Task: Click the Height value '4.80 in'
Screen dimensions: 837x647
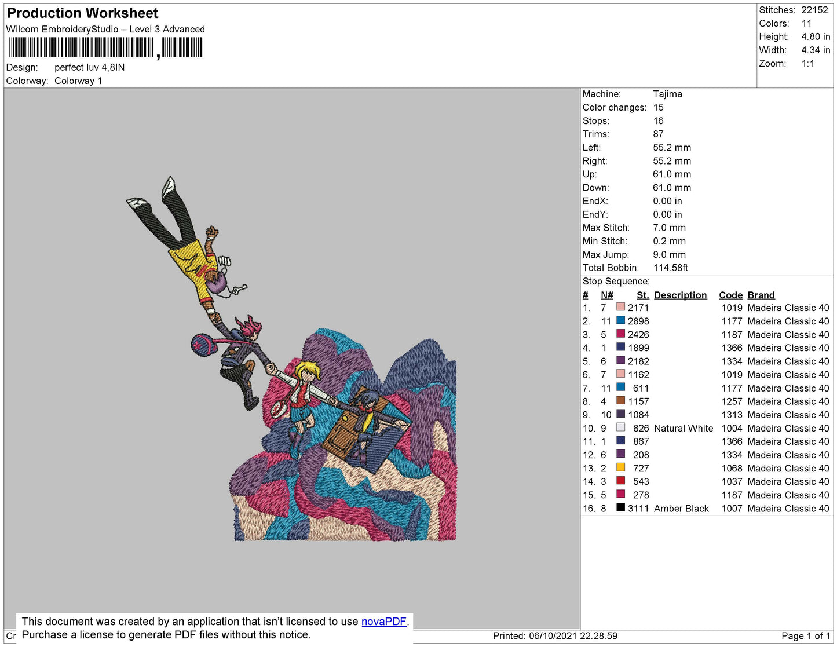Action: (816, 36)
